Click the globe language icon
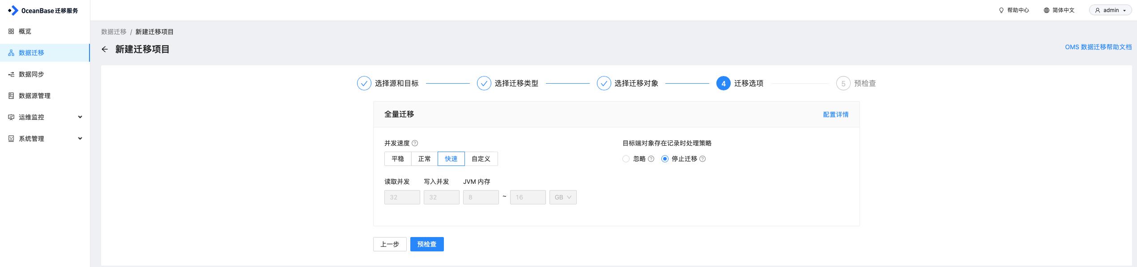The height and width of the screenshot is (267, 1137). coord(1047,10)
